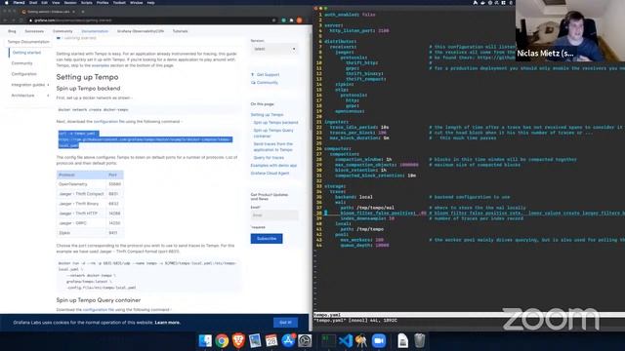Click the Get Support link
The width and height of the screenshot is (625, 351).
tap(268, 74)
